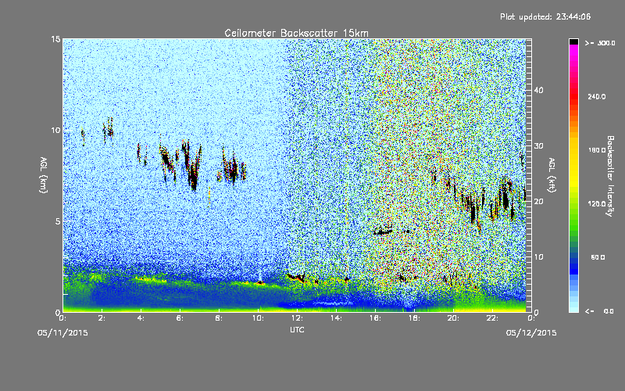Select the 'AGL (kft)' right axis label
Image resolution: width=625 pixels, height=391 pixels.
552,175
